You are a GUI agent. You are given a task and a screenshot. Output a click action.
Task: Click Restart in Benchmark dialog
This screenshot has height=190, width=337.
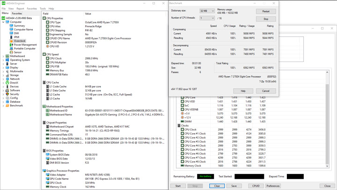click(266, 11)
